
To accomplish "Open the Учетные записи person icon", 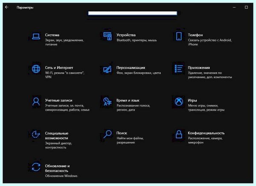I will tap(36, 102).
